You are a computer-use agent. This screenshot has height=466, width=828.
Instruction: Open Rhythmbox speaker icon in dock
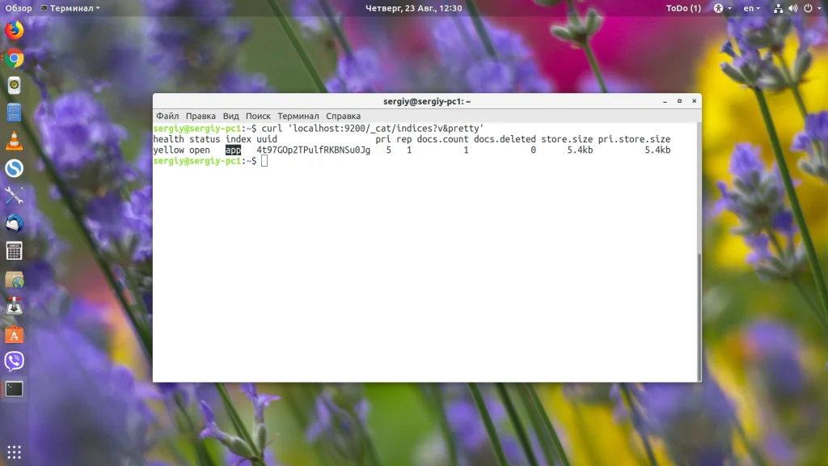coord(15,86)
